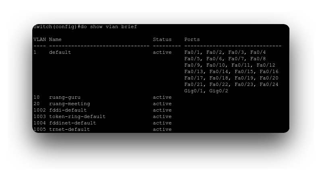Click the active status of ruang-meeting
This screenshot has width=322, height=173.
click(x=162, y=104)
